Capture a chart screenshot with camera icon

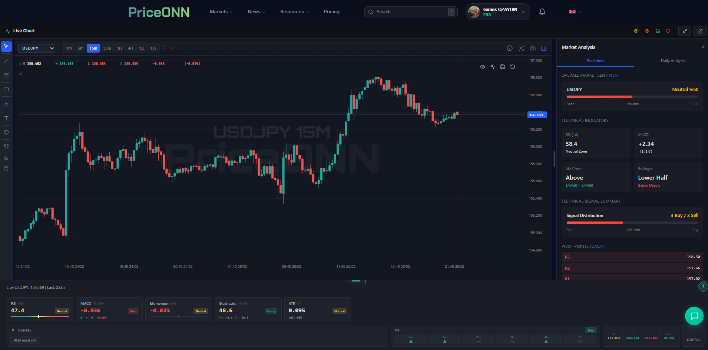pyautogui.click(x=533, y=48)
